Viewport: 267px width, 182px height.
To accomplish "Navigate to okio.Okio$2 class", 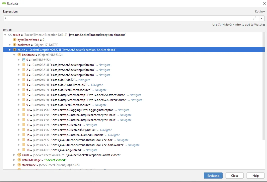I will (84, 80).
